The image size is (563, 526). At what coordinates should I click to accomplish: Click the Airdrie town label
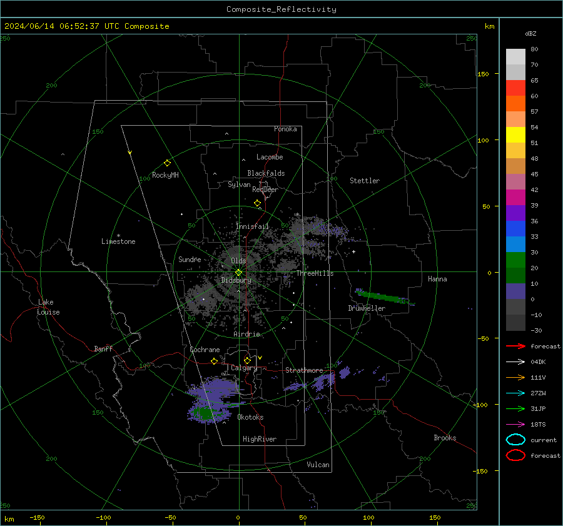pos(246,334)
